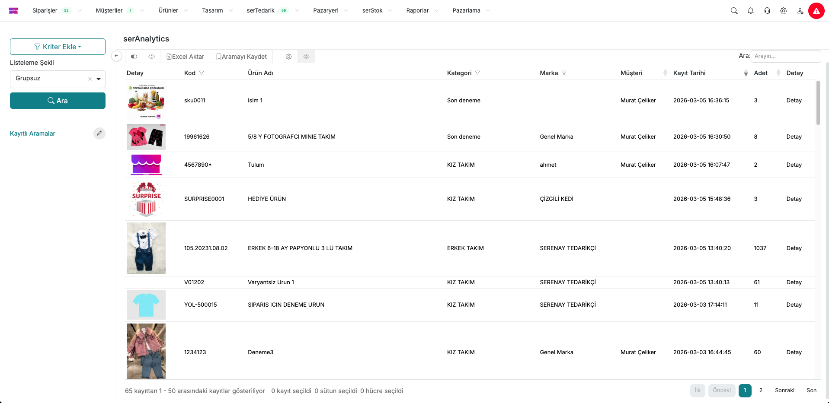829x403 pixels.
Task: Toggle the outlined switch in table toolbar
Action: click(x=151, y=57)
